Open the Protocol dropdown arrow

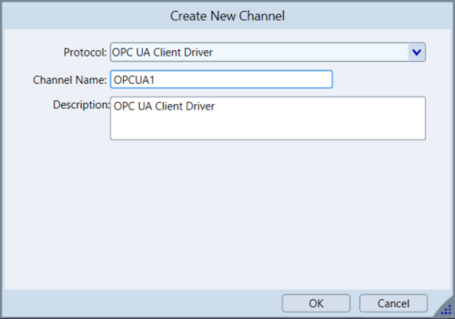click(416, 52)
